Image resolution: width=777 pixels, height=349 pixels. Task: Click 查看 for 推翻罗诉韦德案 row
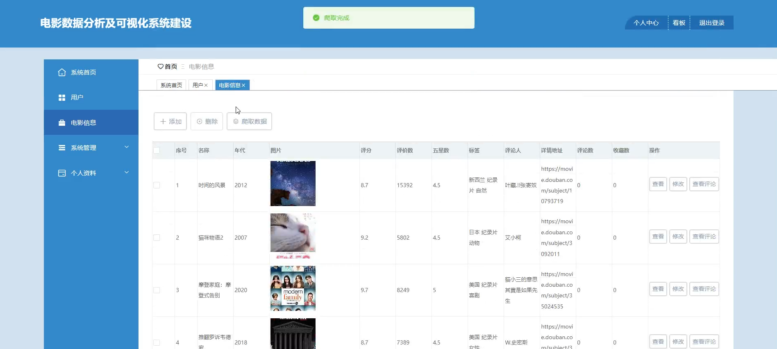point(658,342)
